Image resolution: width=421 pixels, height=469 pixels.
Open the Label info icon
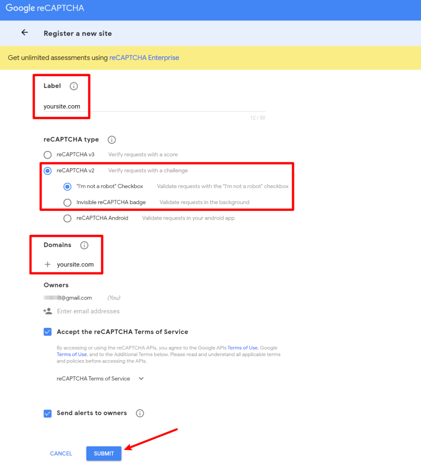point(74,86)
